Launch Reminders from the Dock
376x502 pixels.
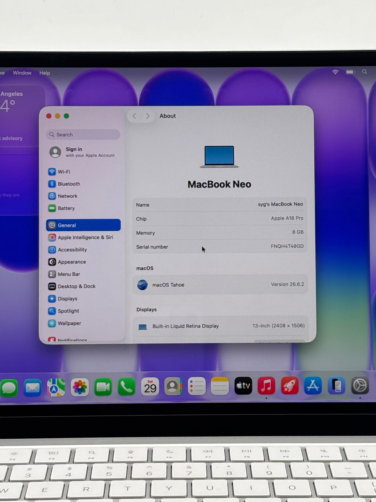197,387
